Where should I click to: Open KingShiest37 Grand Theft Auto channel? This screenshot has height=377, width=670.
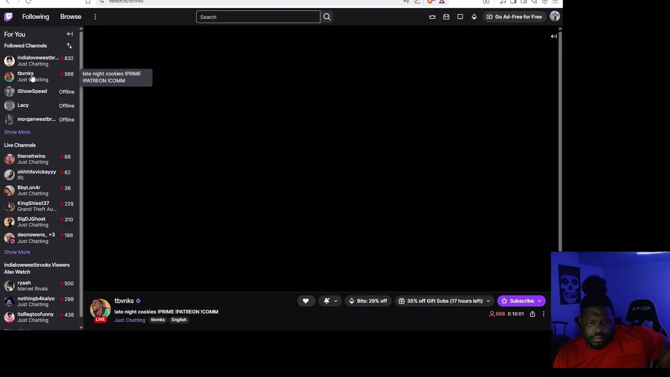click(x=40, y=206)
